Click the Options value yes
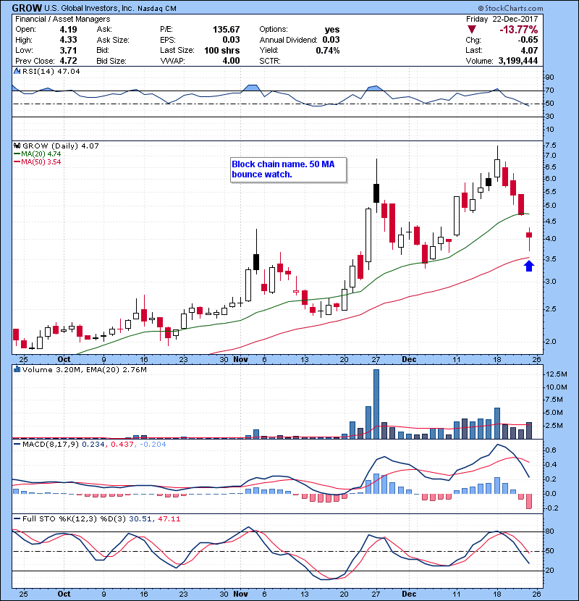579x601 pixels. tap(332, 30)
